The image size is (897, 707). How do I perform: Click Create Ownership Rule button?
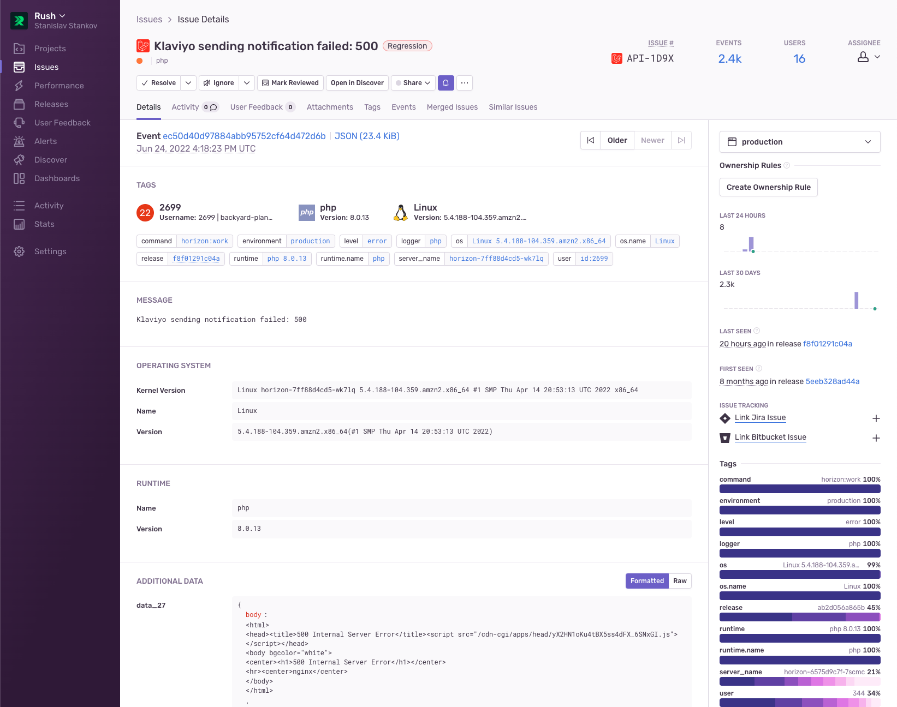click(x=768, y=187)
